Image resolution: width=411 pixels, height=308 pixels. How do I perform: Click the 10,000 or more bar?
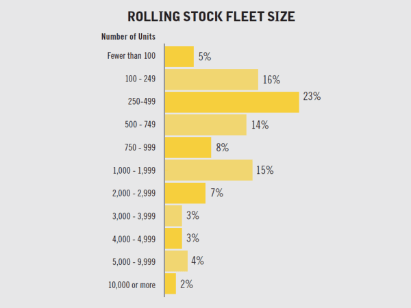click(x=171, y=283)
